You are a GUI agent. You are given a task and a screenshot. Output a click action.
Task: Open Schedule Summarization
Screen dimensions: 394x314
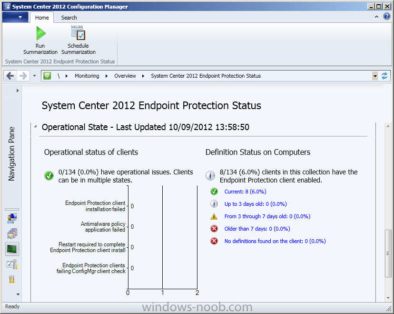pos(79,40)
